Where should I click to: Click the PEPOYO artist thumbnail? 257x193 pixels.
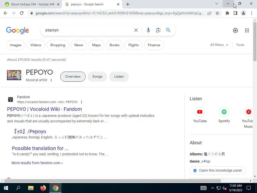coord(14,75)
